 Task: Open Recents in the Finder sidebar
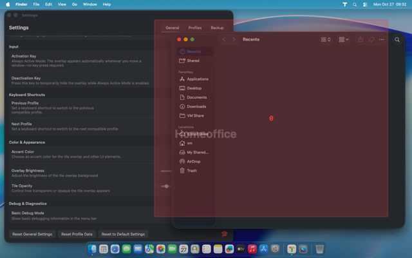tap(194, 52)
